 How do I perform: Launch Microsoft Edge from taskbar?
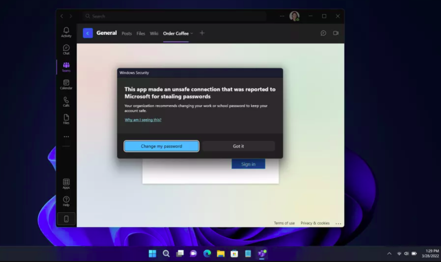coord(207,254)
